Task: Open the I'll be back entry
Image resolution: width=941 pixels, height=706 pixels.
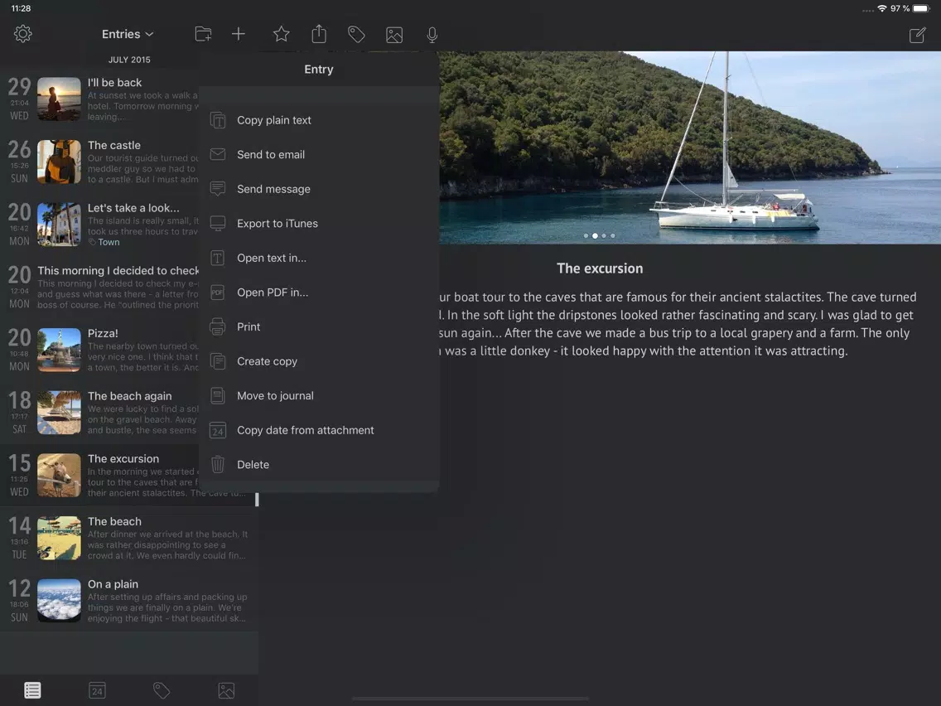Action: click(99, 99)
